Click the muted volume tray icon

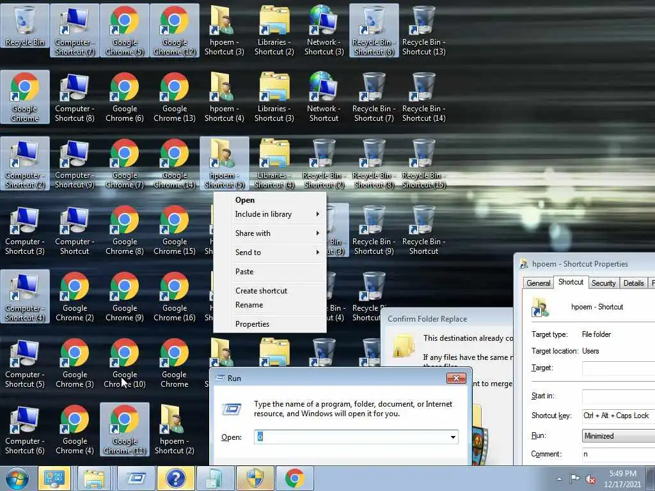tap(590, 479)
